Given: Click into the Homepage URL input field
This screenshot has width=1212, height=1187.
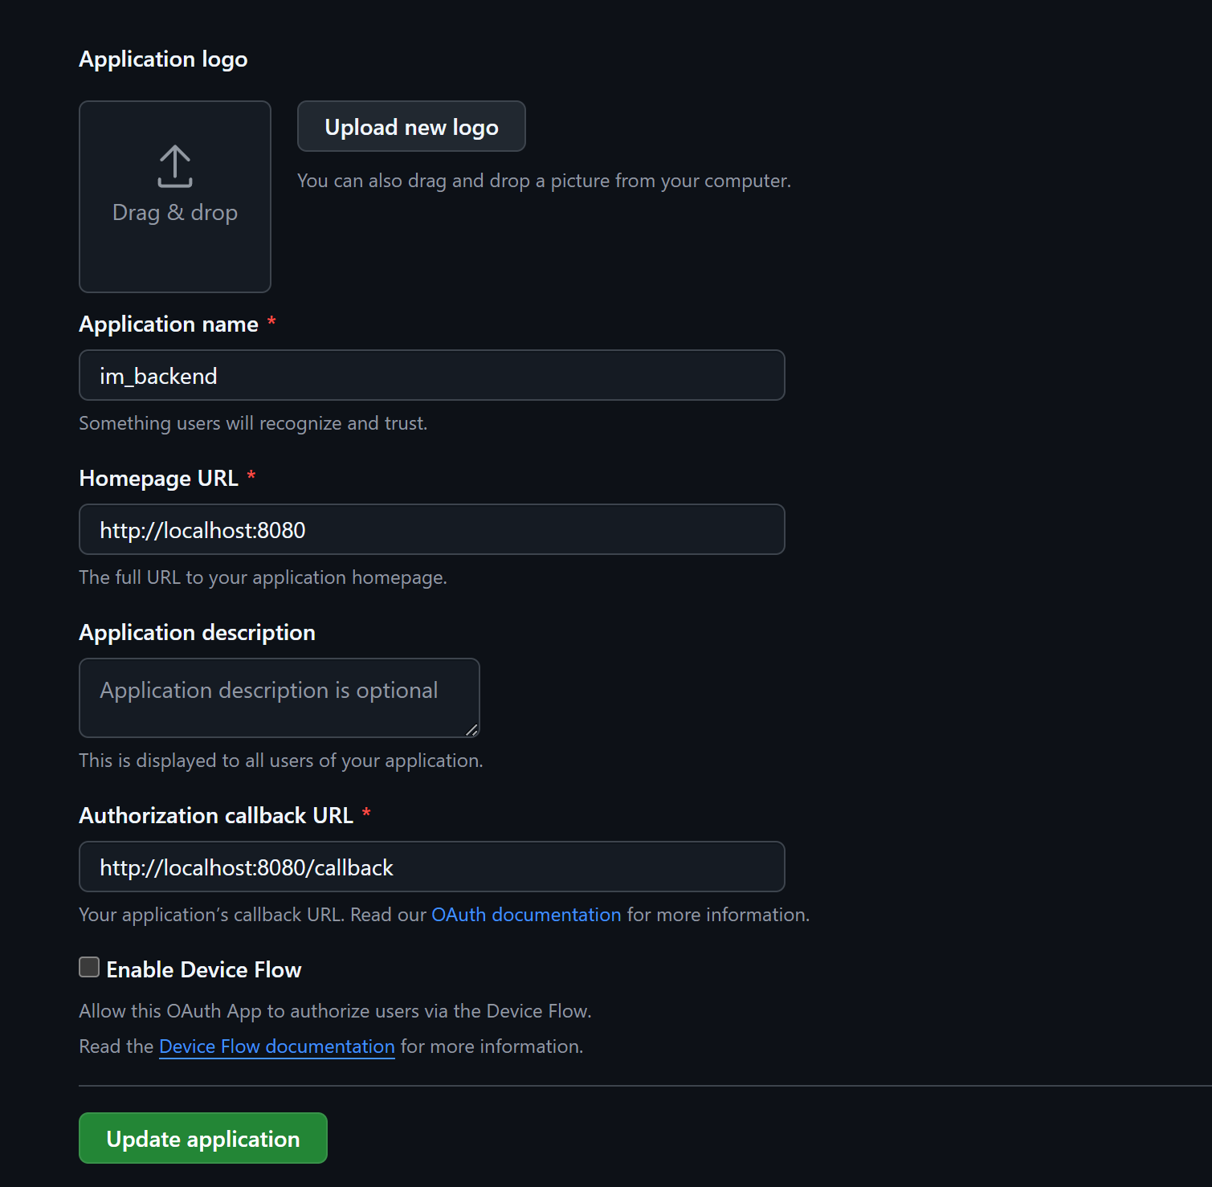Looking at the screenshot, I should 431,529.
